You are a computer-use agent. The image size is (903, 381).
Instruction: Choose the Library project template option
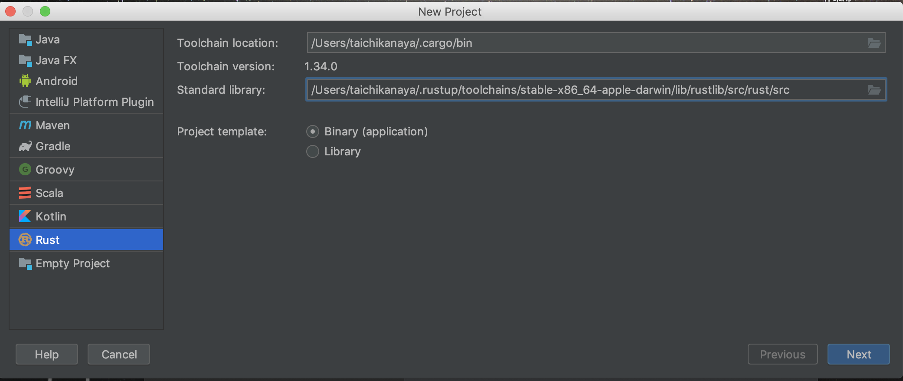pyautogui.click(x=313, y=151)
